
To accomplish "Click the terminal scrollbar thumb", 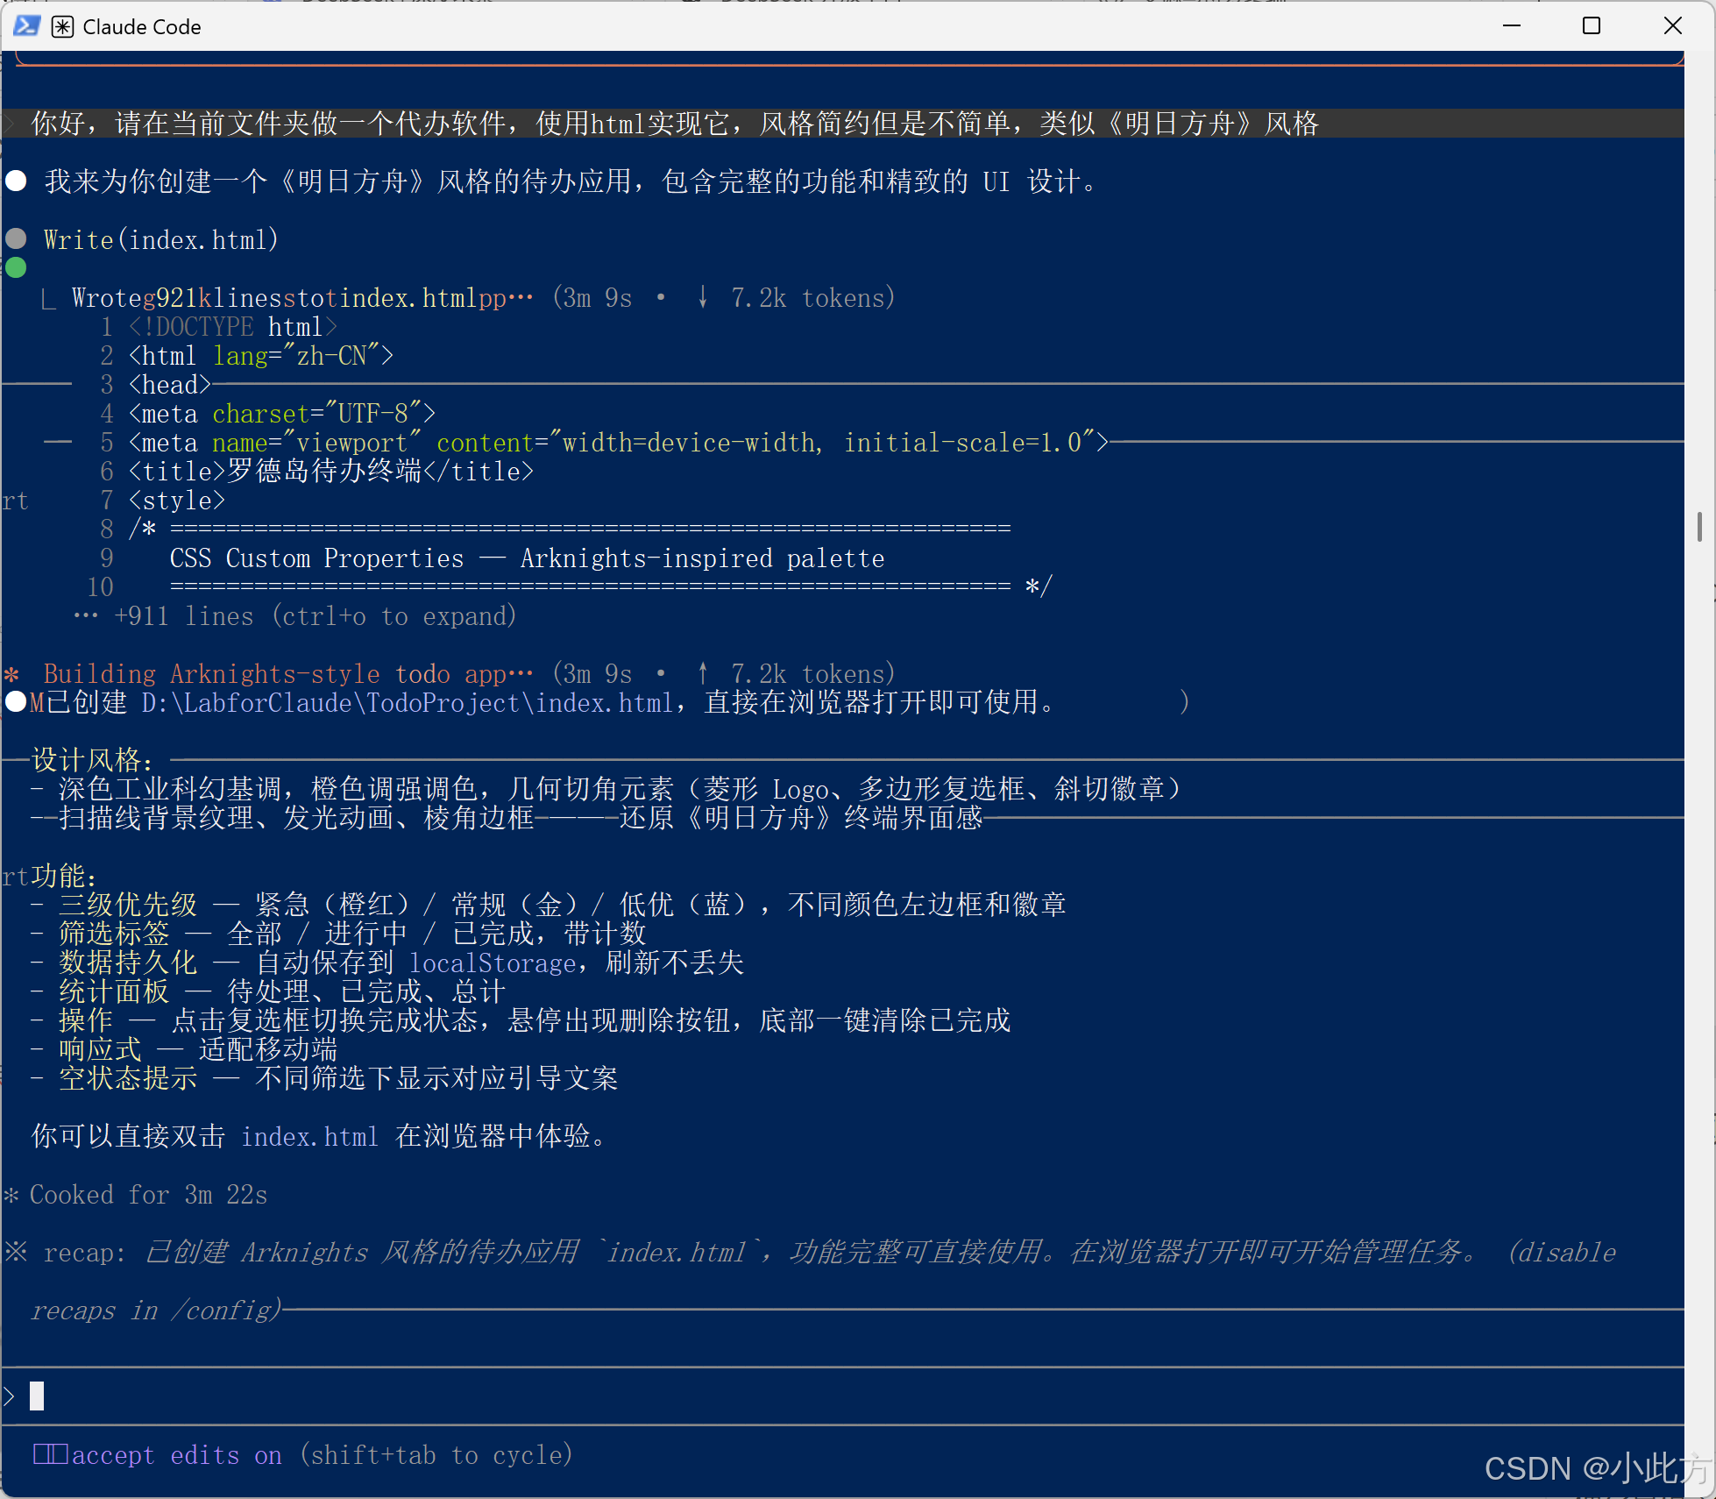I will pos(1699,527).
